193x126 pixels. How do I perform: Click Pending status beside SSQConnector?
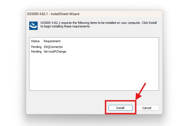36,47
